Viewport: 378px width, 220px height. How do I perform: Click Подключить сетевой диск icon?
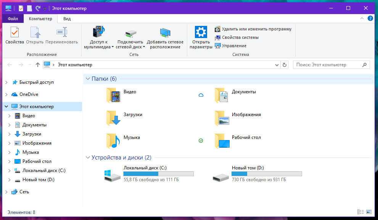131,33
